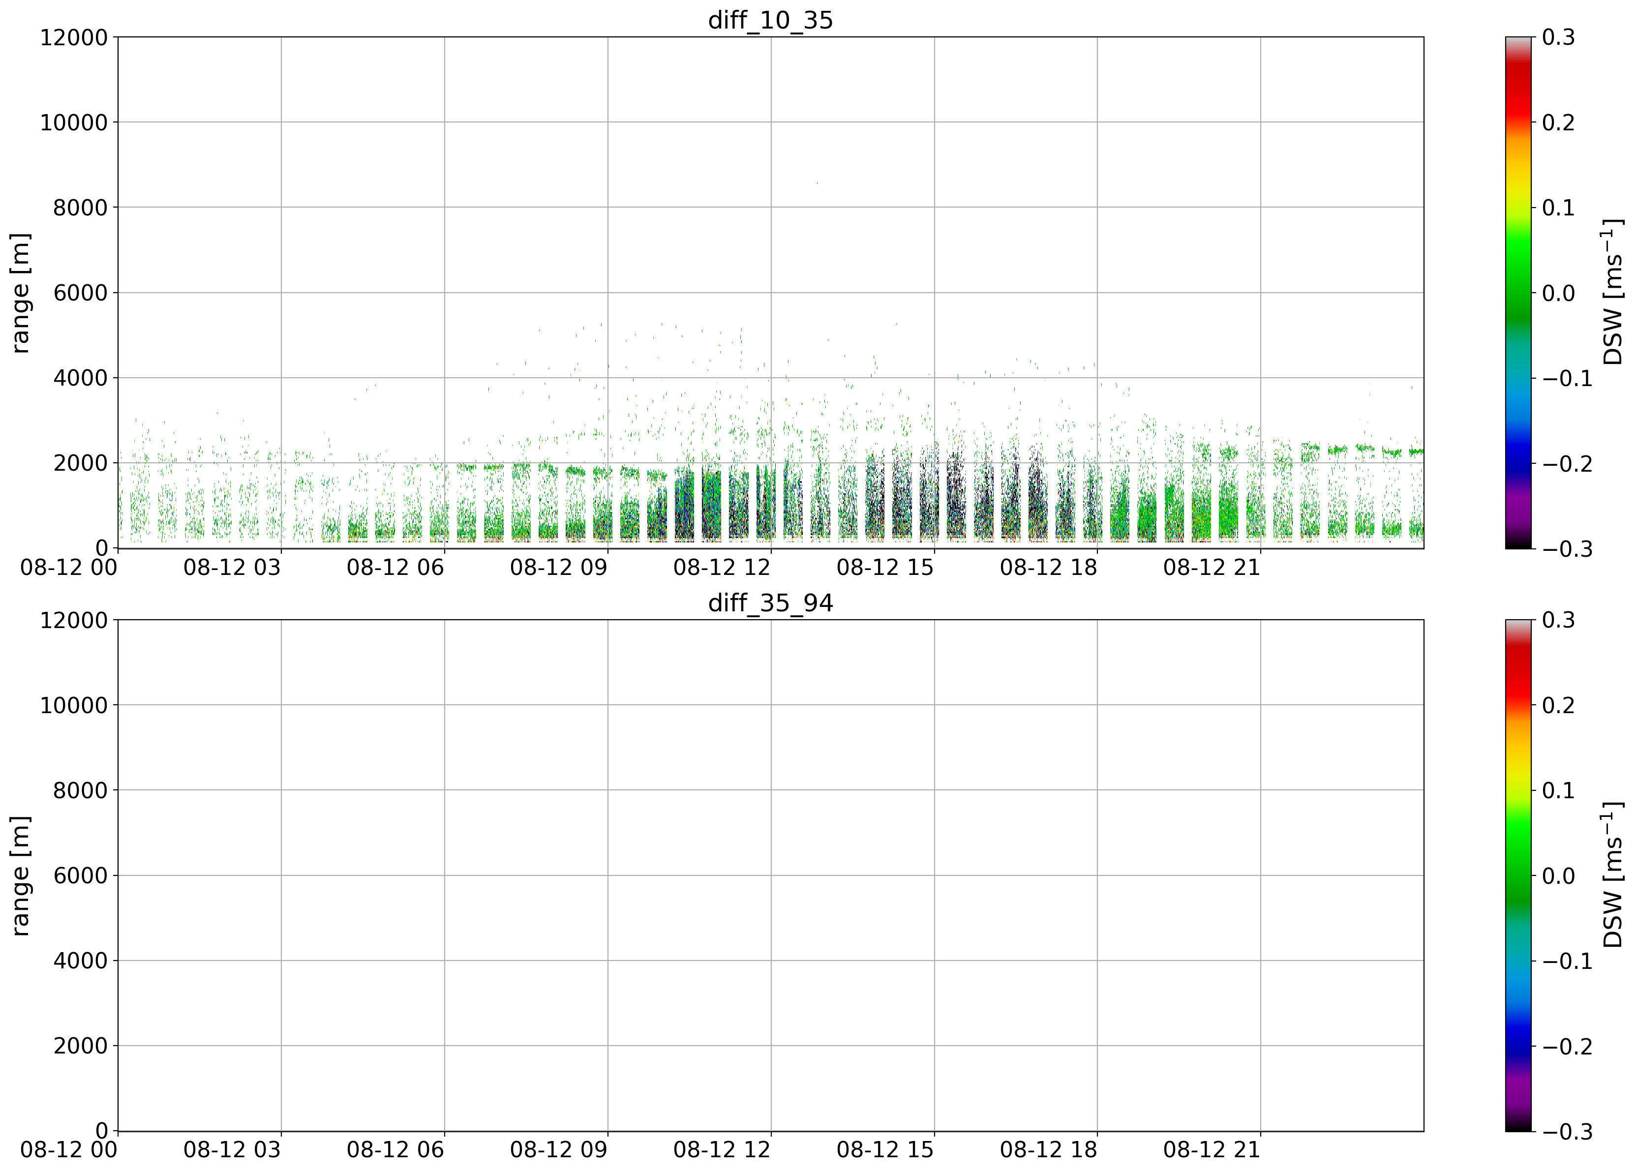Click the plot title "diff_35_94"

click(770, 602)
